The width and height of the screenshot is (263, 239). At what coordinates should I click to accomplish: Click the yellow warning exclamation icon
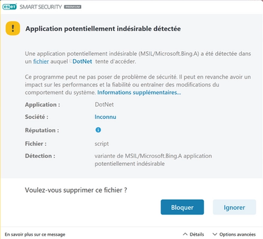coord(13,29)
